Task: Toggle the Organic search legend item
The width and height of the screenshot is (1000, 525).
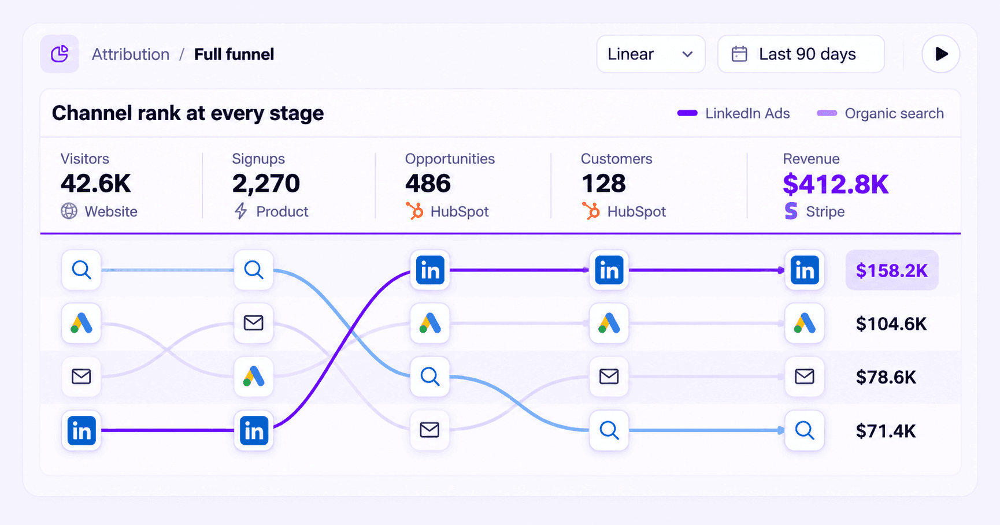Action: coord(880,113)
